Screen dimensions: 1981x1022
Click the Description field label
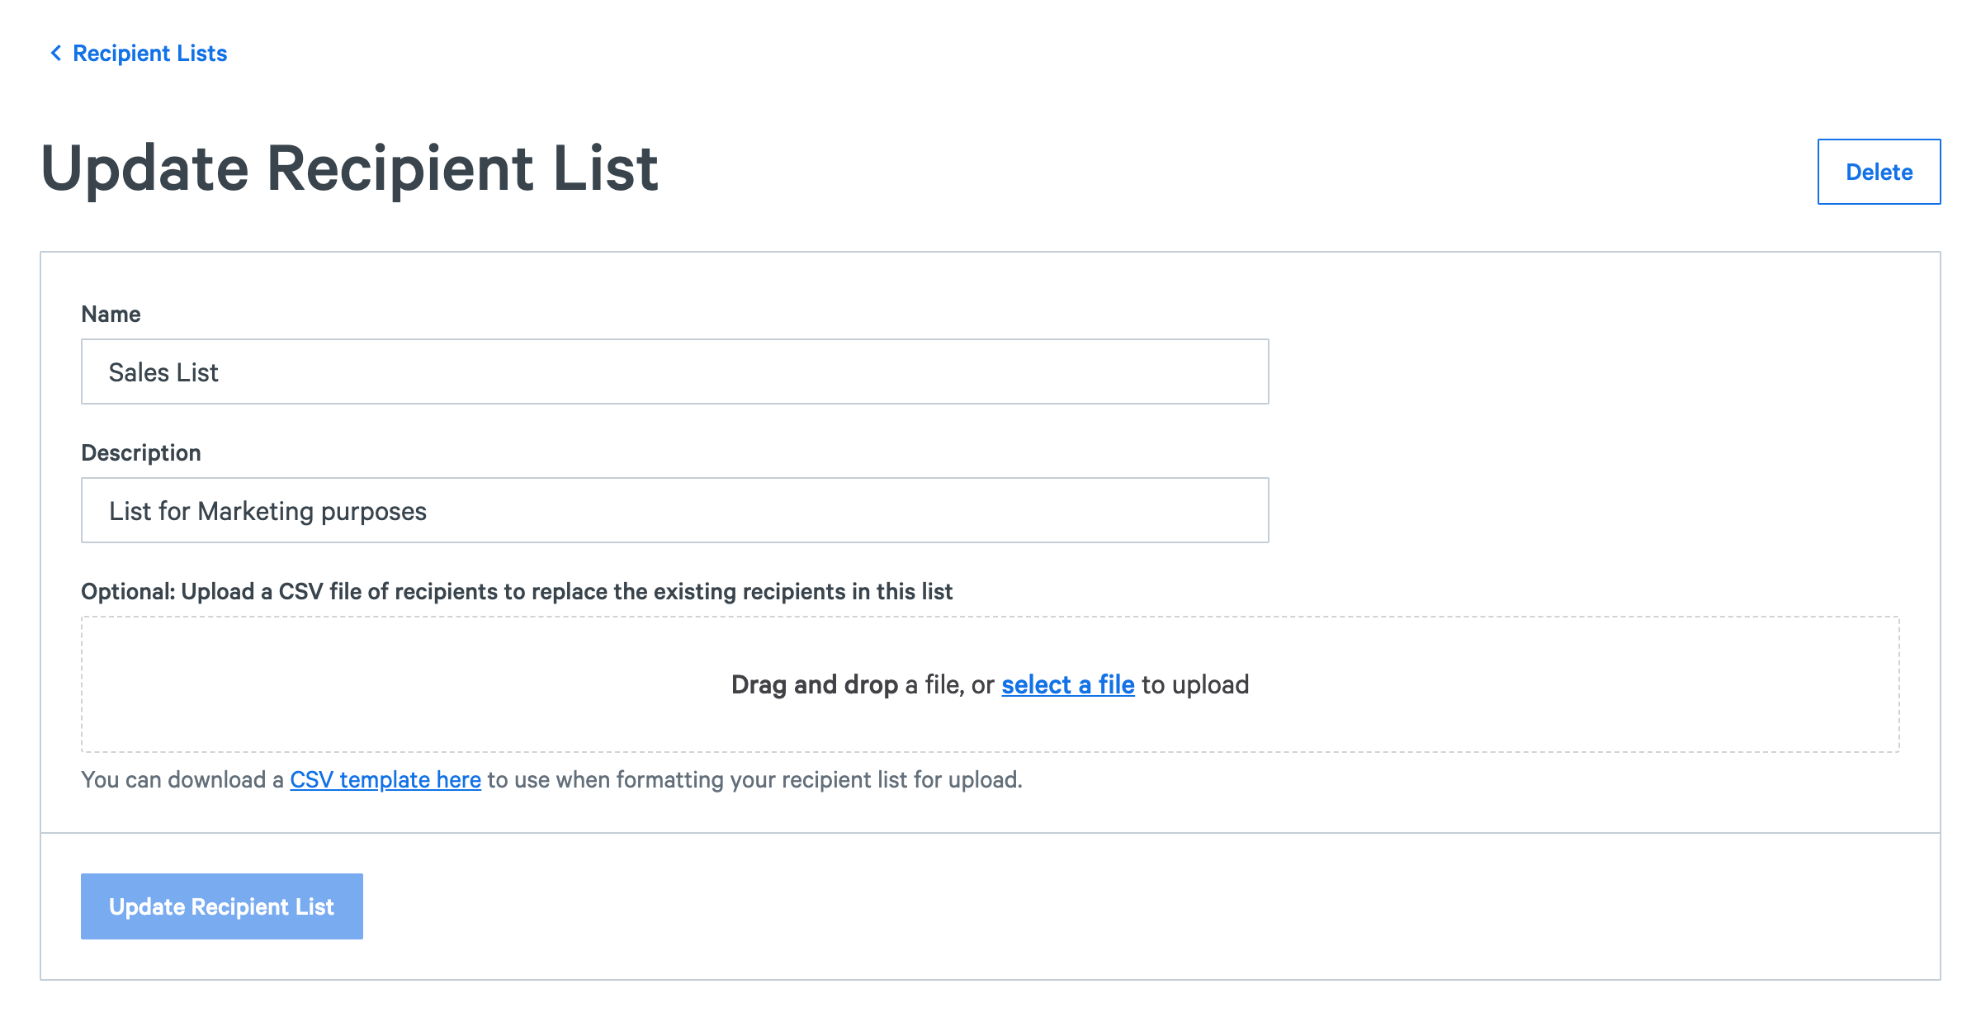tap(141, 453)
